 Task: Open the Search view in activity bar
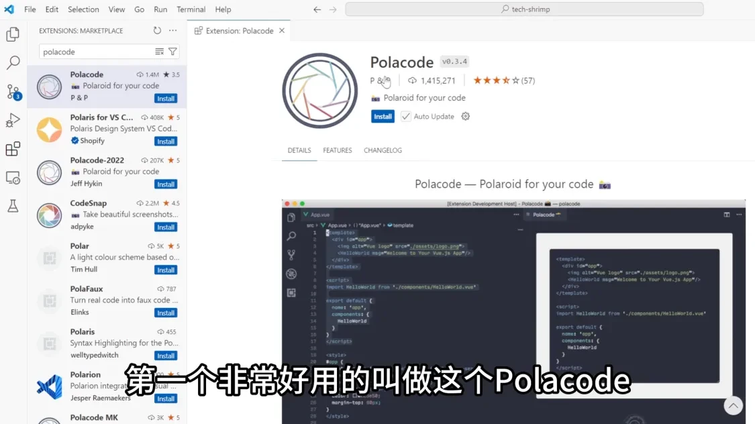pyautogui.click(x=13, y=62)
